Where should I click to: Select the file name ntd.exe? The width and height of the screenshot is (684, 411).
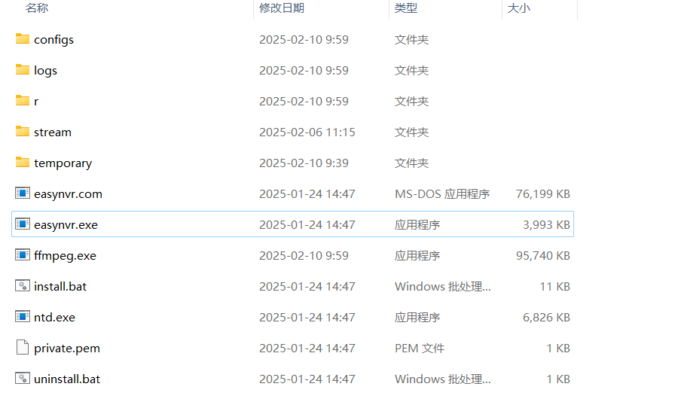click(54, 318)
